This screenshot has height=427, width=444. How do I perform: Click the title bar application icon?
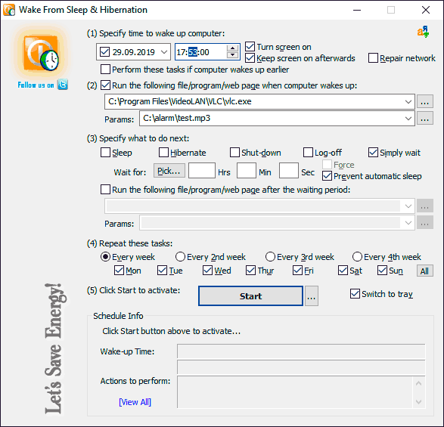pos(9,10)
